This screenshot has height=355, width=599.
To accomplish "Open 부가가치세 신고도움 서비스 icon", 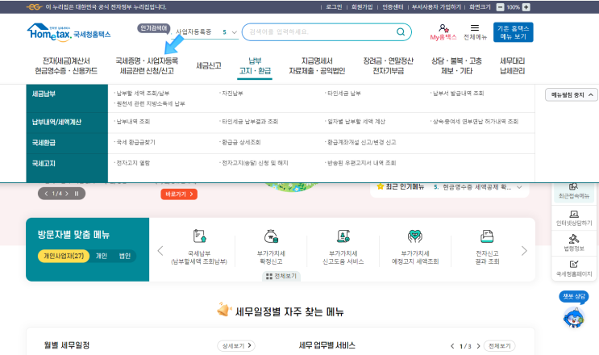I will [343, 236].
